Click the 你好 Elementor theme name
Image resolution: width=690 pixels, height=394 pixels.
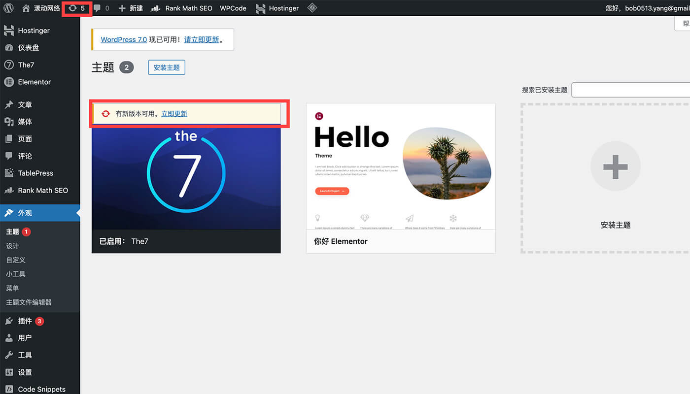click(x=341, y=241)
